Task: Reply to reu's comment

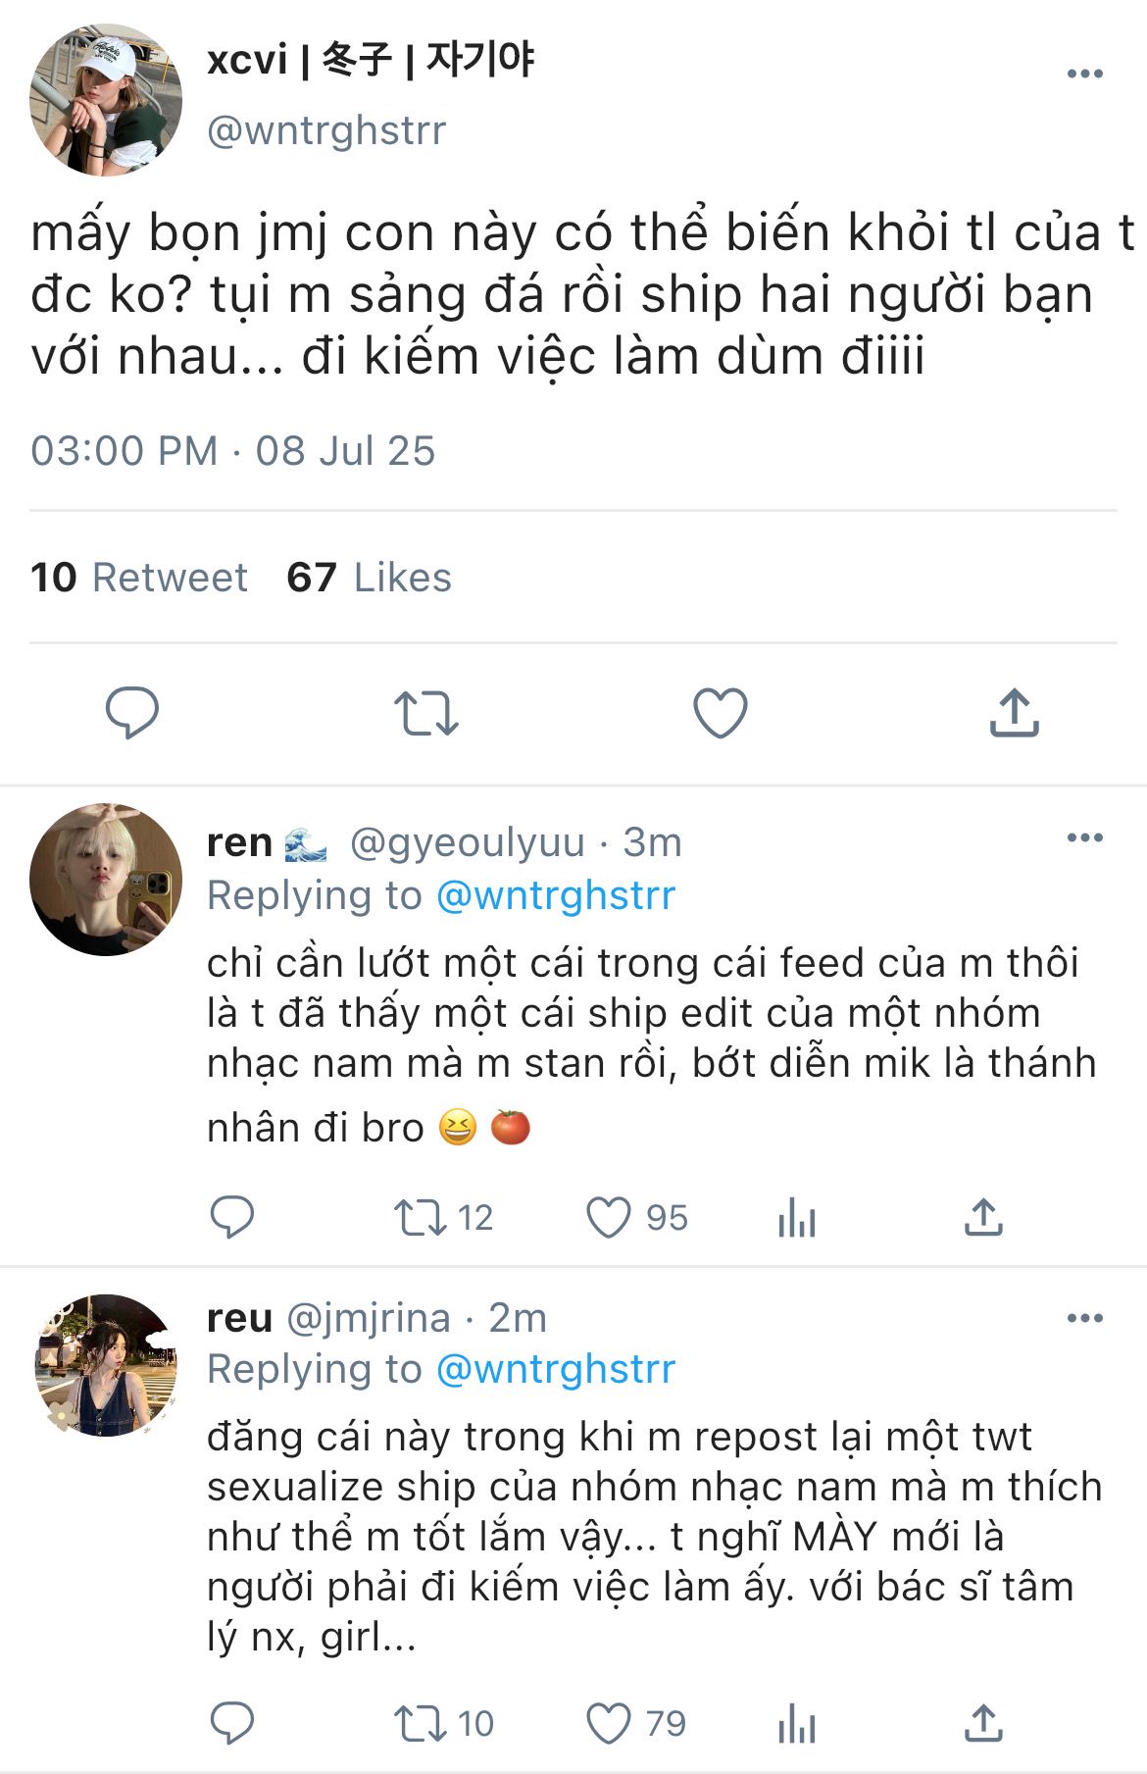Action: tap(232, 1723)
